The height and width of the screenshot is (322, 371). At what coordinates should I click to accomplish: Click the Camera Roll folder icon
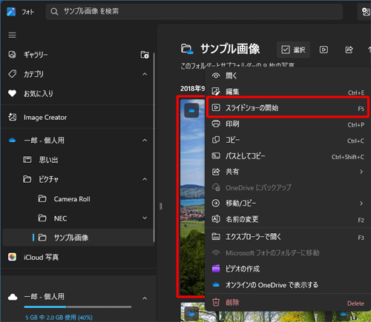click(42, 198)
